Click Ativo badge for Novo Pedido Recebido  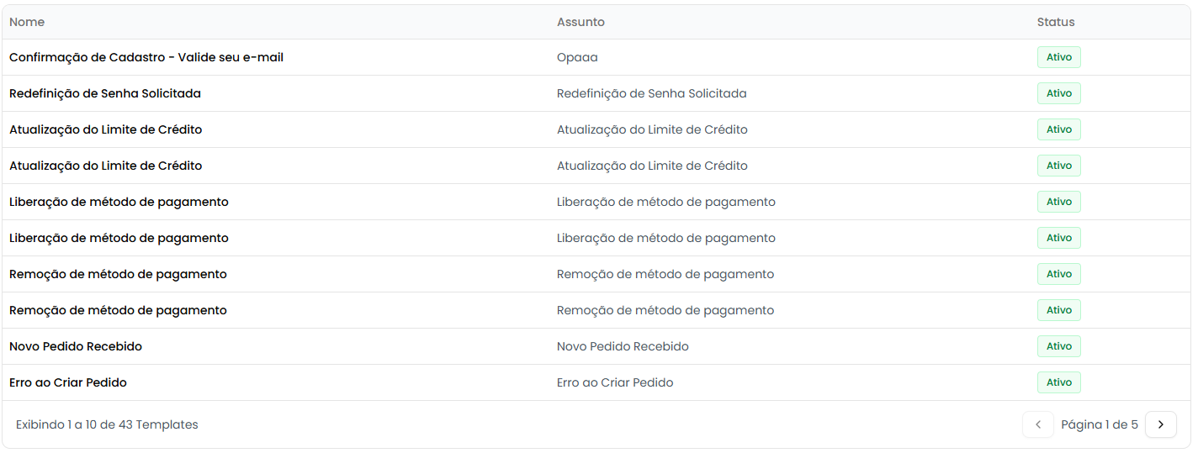(1058, 346)
